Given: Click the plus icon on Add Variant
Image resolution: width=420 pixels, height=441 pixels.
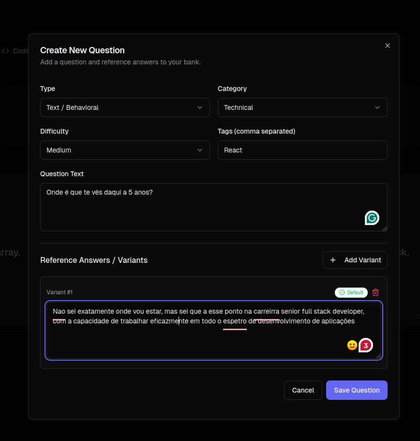Looking at the screenshot, I should pyautogui.click(x=333, y=260).
